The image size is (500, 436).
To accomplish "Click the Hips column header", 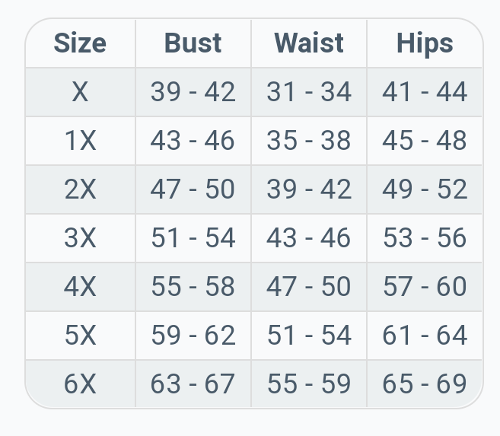I will click(x=425, y=43).
